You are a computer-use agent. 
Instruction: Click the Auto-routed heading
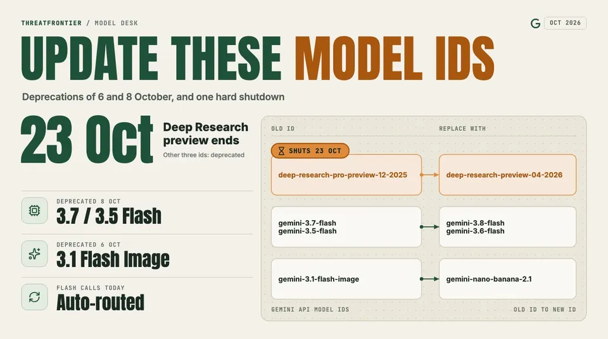101,302
